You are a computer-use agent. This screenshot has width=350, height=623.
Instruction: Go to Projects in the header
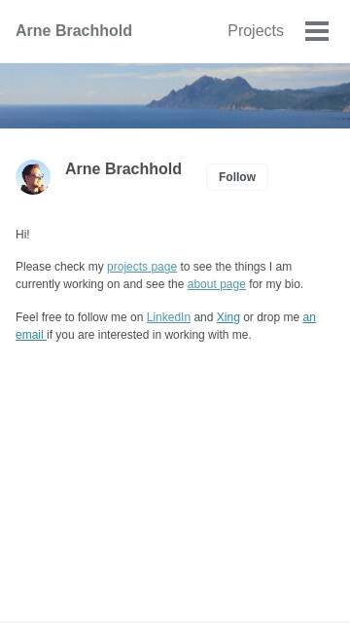(256, 31)
